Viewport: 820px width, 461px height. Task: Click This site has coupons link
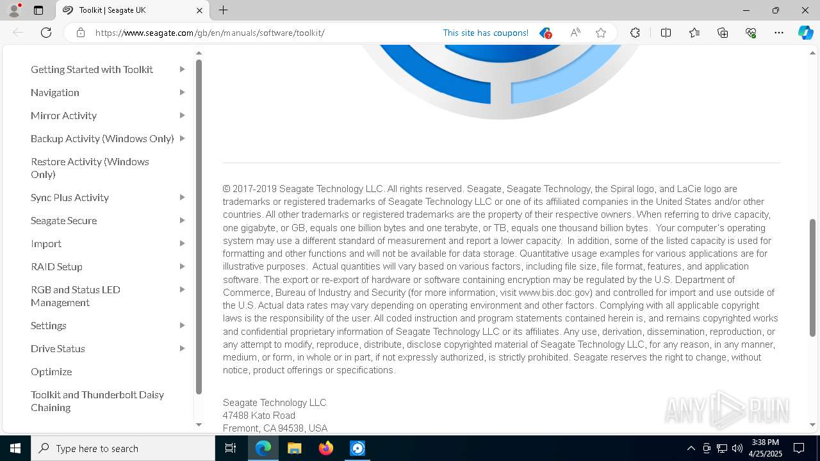(486, 33)
